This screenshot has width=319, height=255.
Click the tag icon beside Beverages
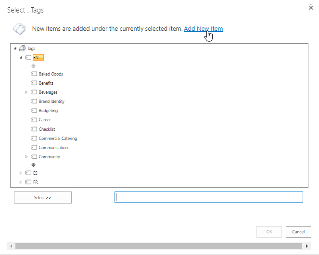34,92
